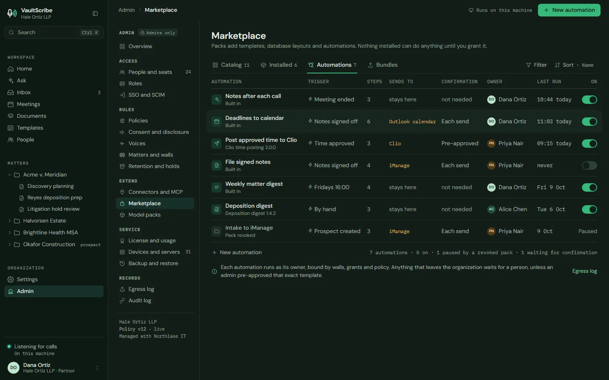Viewport: 609px width, 380px height.
Task: Click the Deadlines to calendar row icon
Action: (x=217, y=122)
